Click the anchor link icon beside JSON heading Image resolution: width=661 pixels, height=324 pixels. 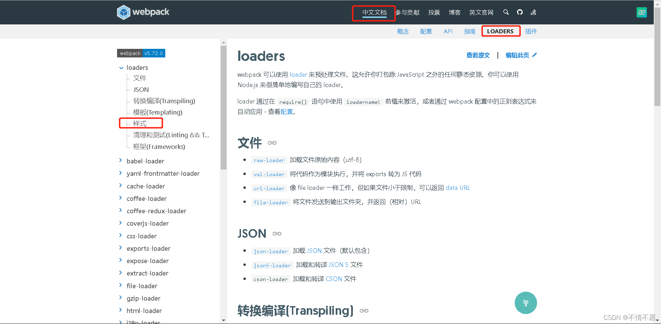coord(277,234)
